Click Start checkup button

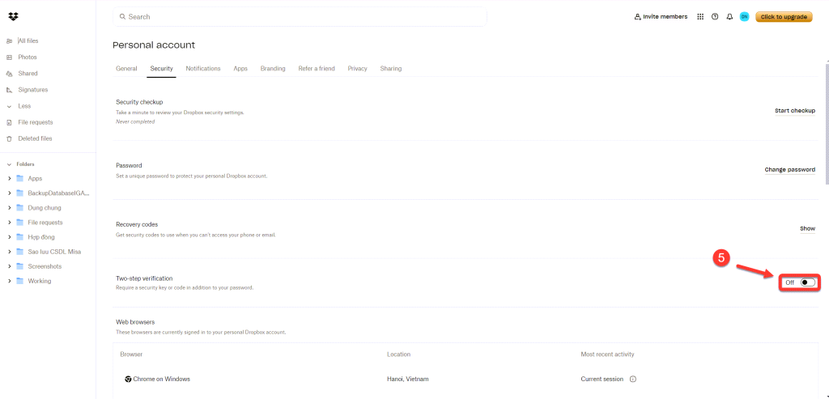794,110
